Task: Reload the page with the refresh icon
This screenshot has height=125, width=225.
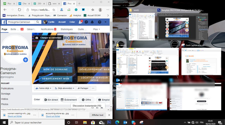Action: coord(19,9)
